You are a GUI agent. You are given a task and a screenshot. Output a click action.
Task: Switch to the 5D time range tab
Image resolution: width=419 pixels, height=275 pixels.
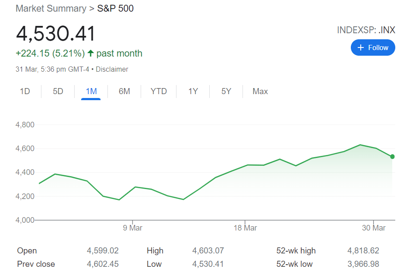pos(58,92)
